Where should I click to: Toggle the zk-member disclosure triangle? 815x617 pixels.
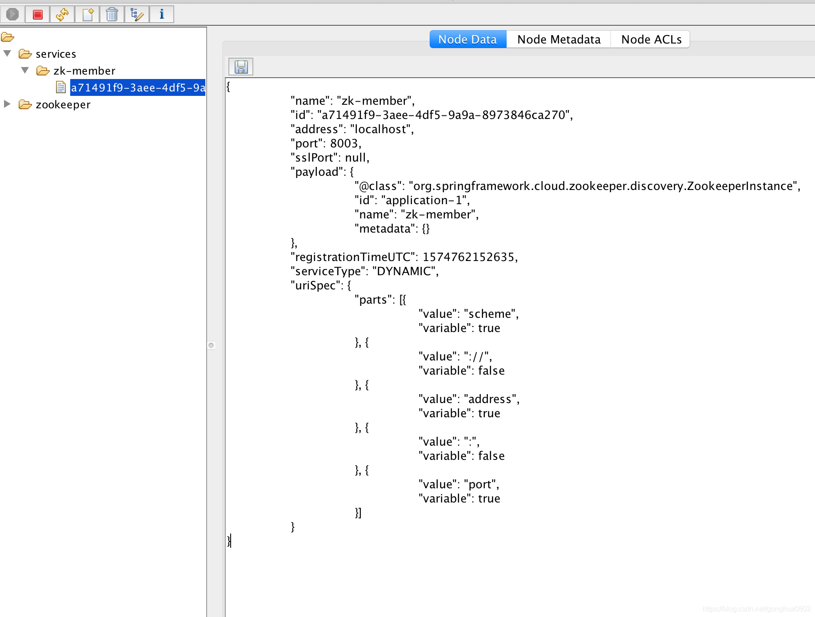click(24, 70)
